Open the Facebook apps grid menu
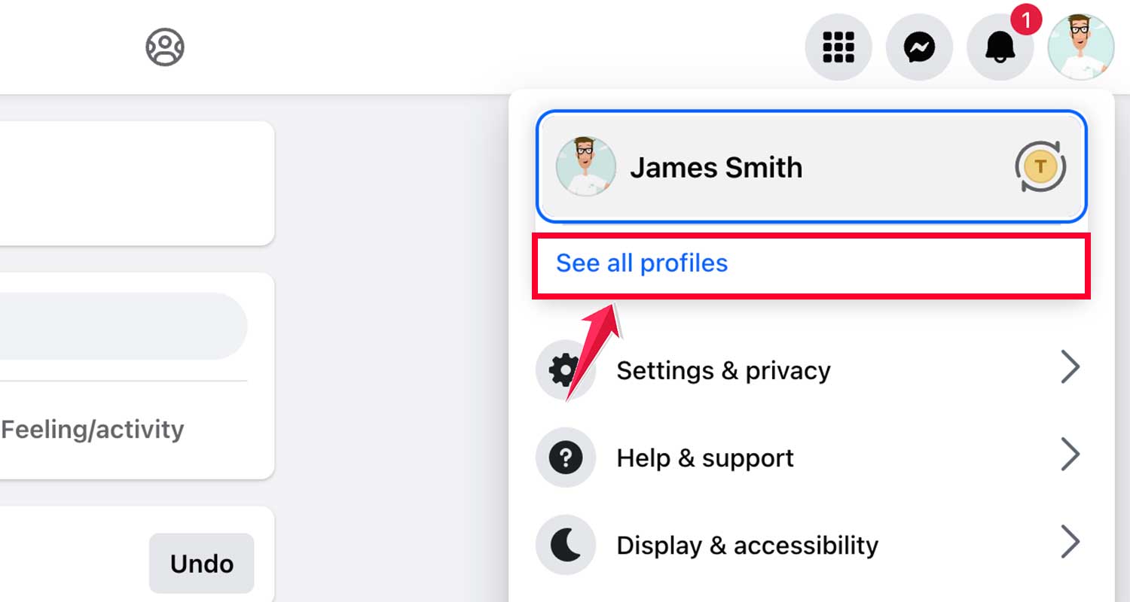The width and height of the screenshot is (1130, 602). (x=838, y=46)
